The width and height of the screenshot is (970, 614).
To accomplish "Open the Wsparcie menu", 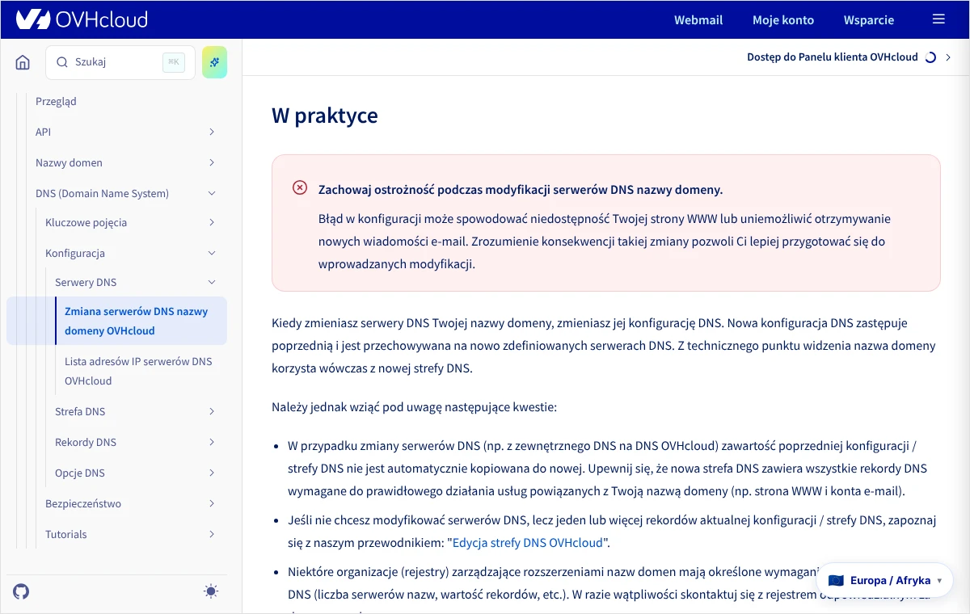I will [869, 19].
